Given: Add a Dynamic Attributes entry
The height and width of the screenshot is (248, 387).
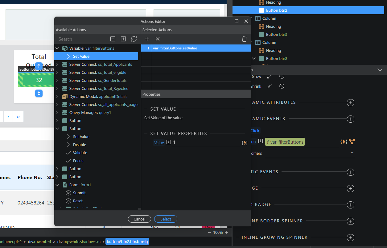Looking at the screenshot, I should [350, 103].
